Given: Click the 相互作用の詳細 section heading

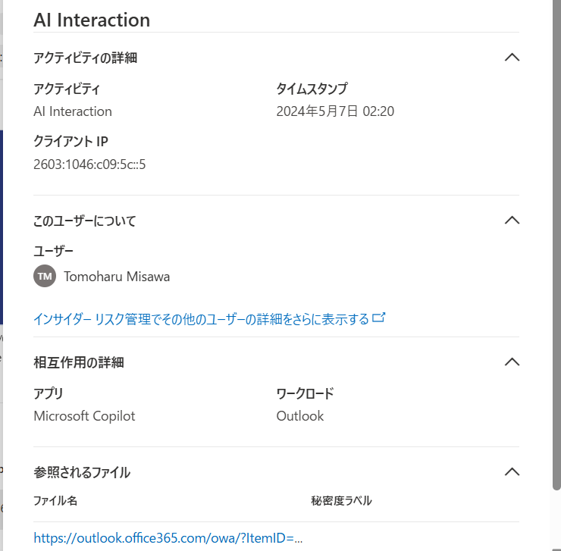Looking at the screenshot, I should click(x=79, y=362).
